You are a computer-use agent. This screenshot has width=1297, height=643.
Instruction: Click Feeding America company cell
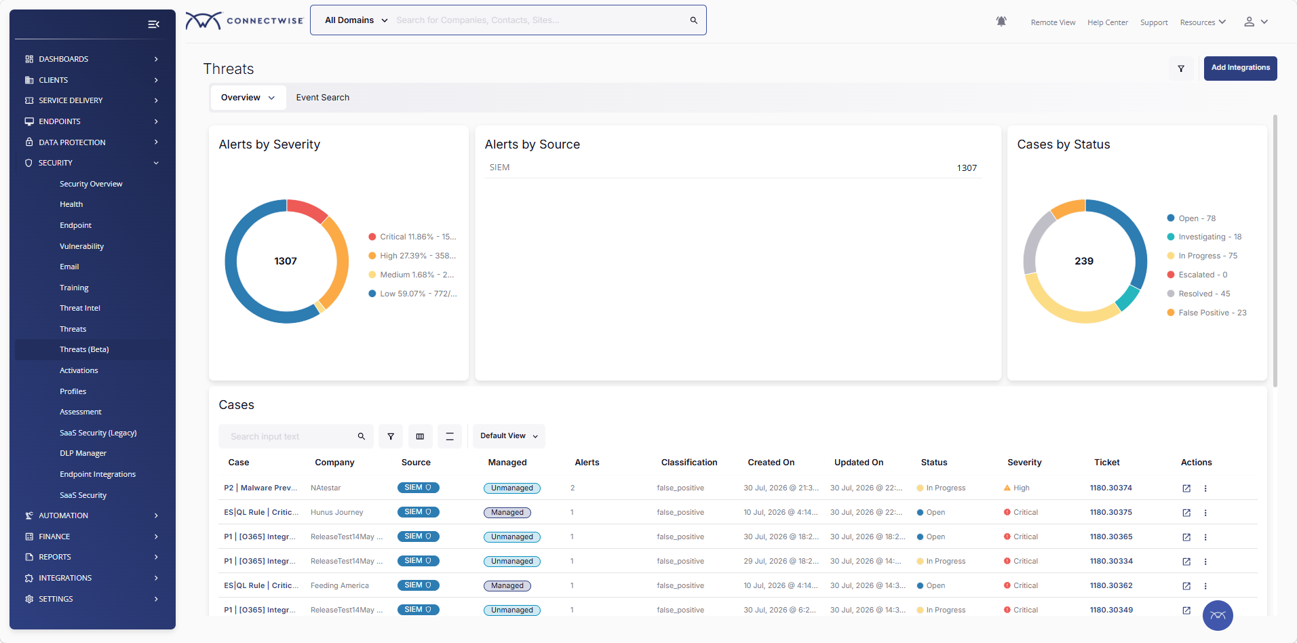click(x=340, y=585)
